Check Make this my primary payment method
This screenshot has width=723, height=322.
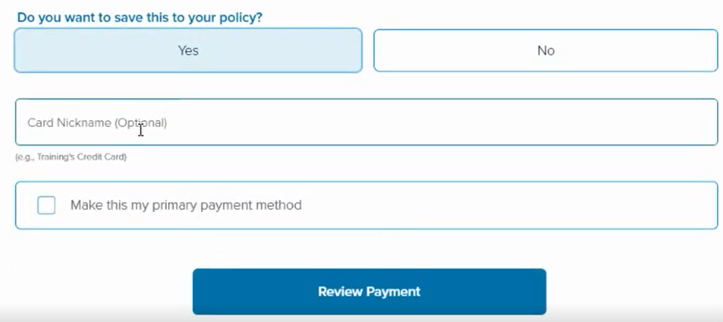point(46,205)
